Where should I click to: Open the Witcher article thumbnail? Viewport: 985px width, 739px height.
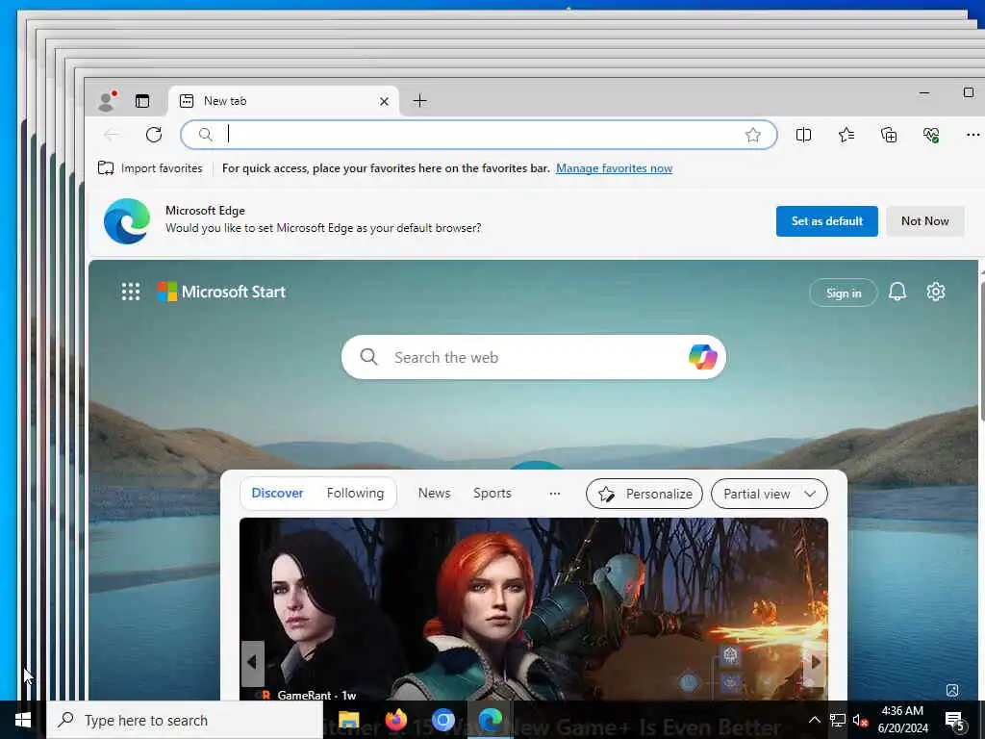(x=534, y=608)
